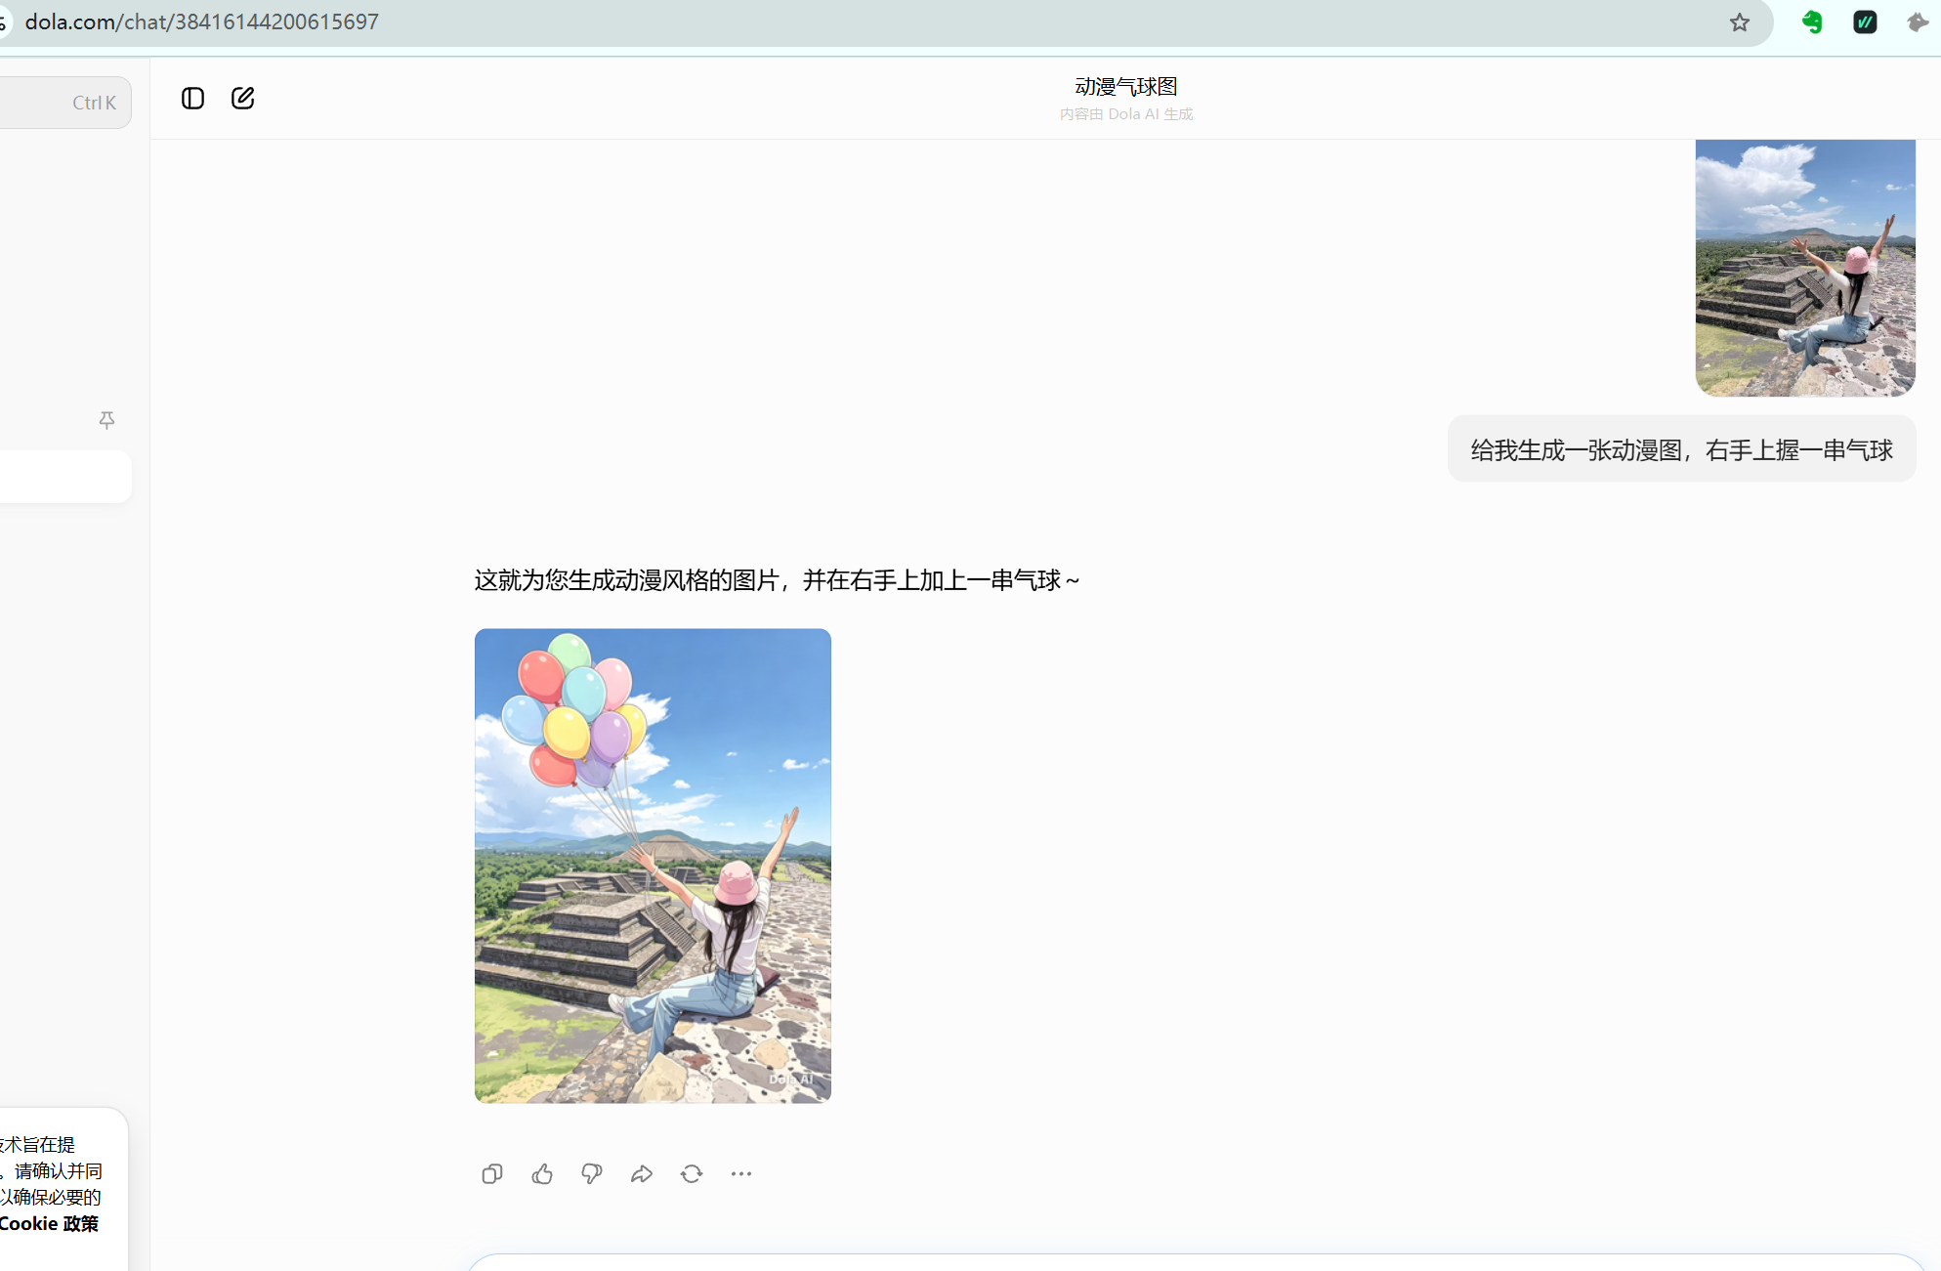Viewport: 1941px width, 1271px height.
Task: Select the highlighted conversation in the sidebar
Action: click(65, 477)
